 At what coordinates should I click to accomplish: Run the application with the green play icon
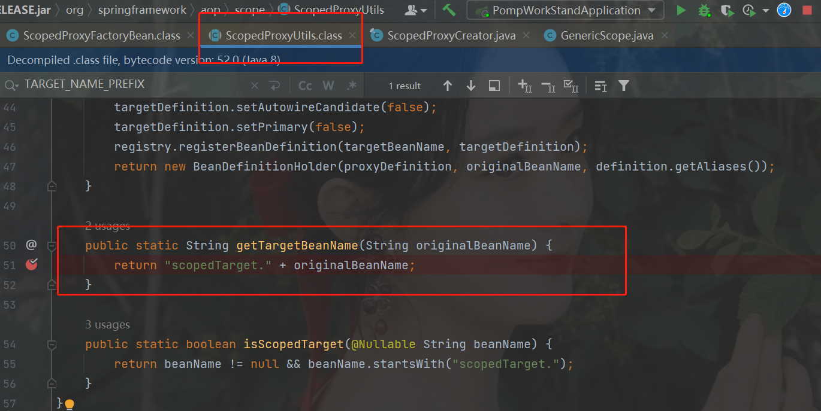pyautogui.click(x=681, y=10)
